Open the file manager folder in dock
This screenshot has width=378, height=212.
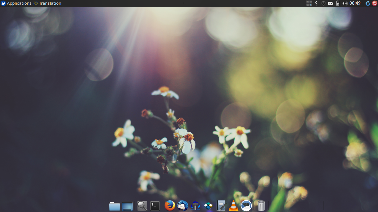click(x=114, y=206)
